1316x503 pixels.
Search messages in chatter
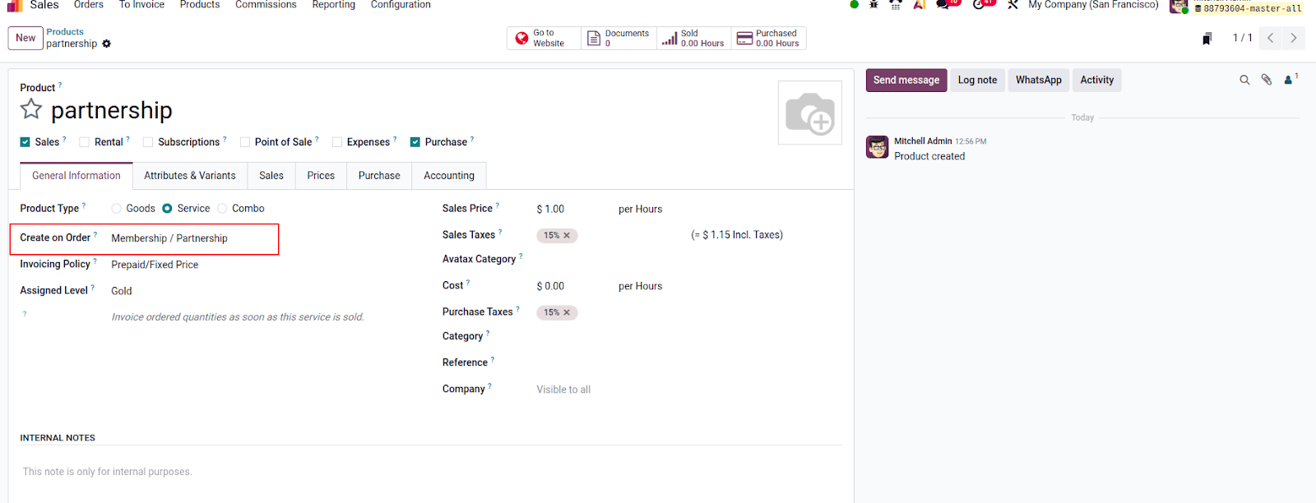point(1244,80)
